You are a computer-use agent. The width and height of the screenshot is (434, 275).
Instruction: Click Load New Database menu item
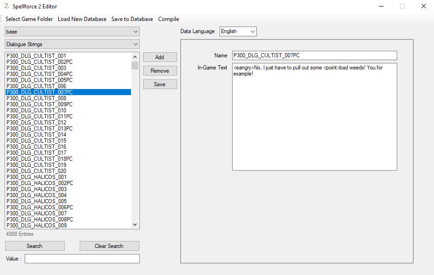pyautogui.click(x=82, y=19)
